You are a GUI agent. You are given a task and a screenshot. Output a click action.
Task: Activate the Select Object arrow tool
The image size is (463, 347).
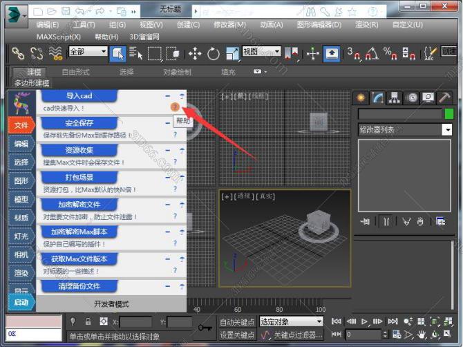tap(117, 54)
